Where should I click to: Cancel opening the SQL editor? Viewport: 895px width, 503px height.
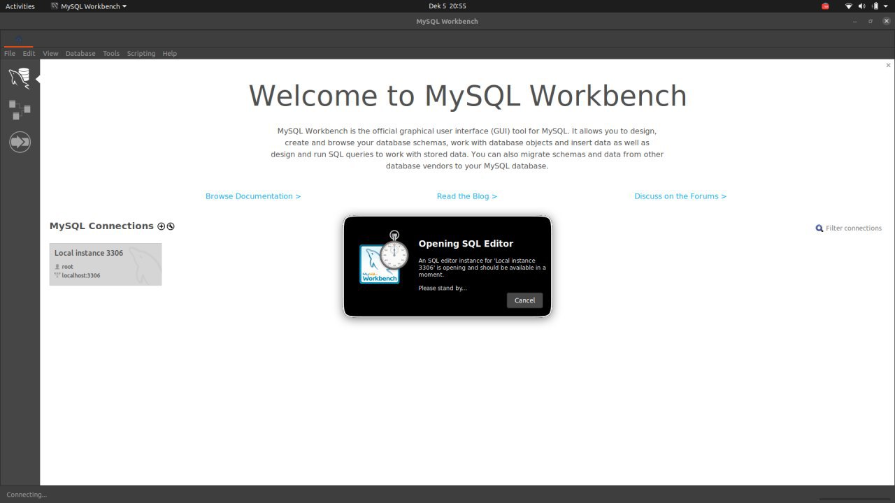pyautogui.click(x=524, y=300)
